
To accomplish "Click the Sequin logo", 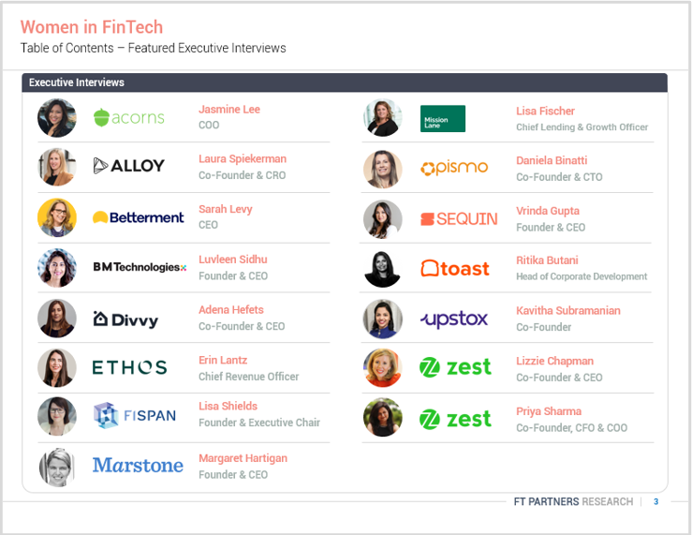I will [x=459, y=218].
